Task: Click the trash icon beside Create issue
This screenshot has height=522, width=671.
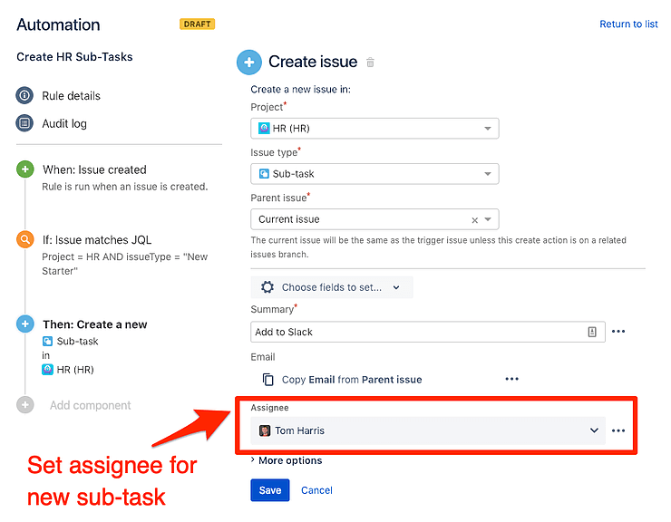Action: click(x=370, y=63)
